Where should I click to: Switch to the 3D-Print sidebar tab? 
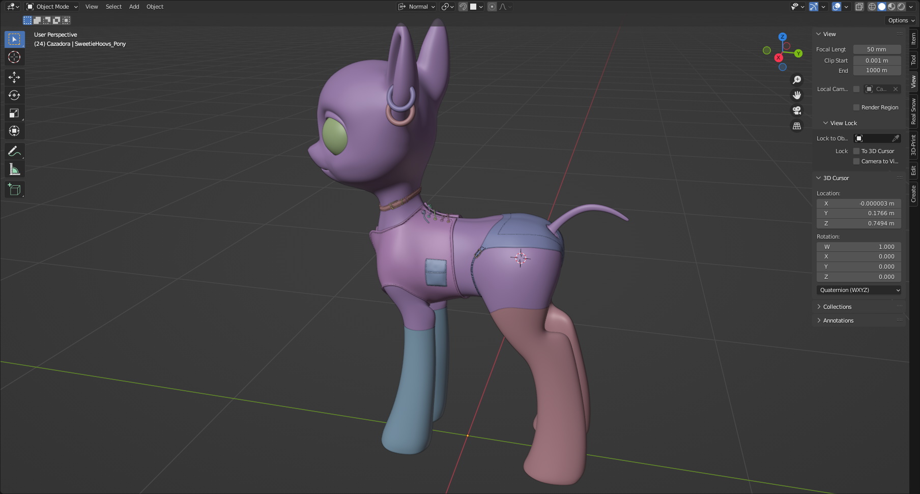click(x=914, y=146)
